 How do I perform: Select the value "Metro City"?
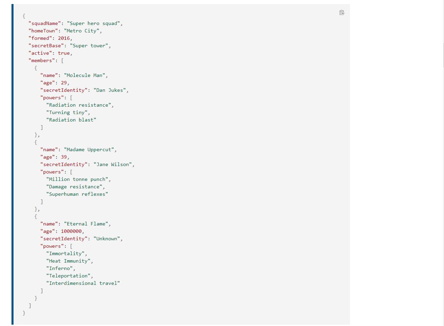81,31
